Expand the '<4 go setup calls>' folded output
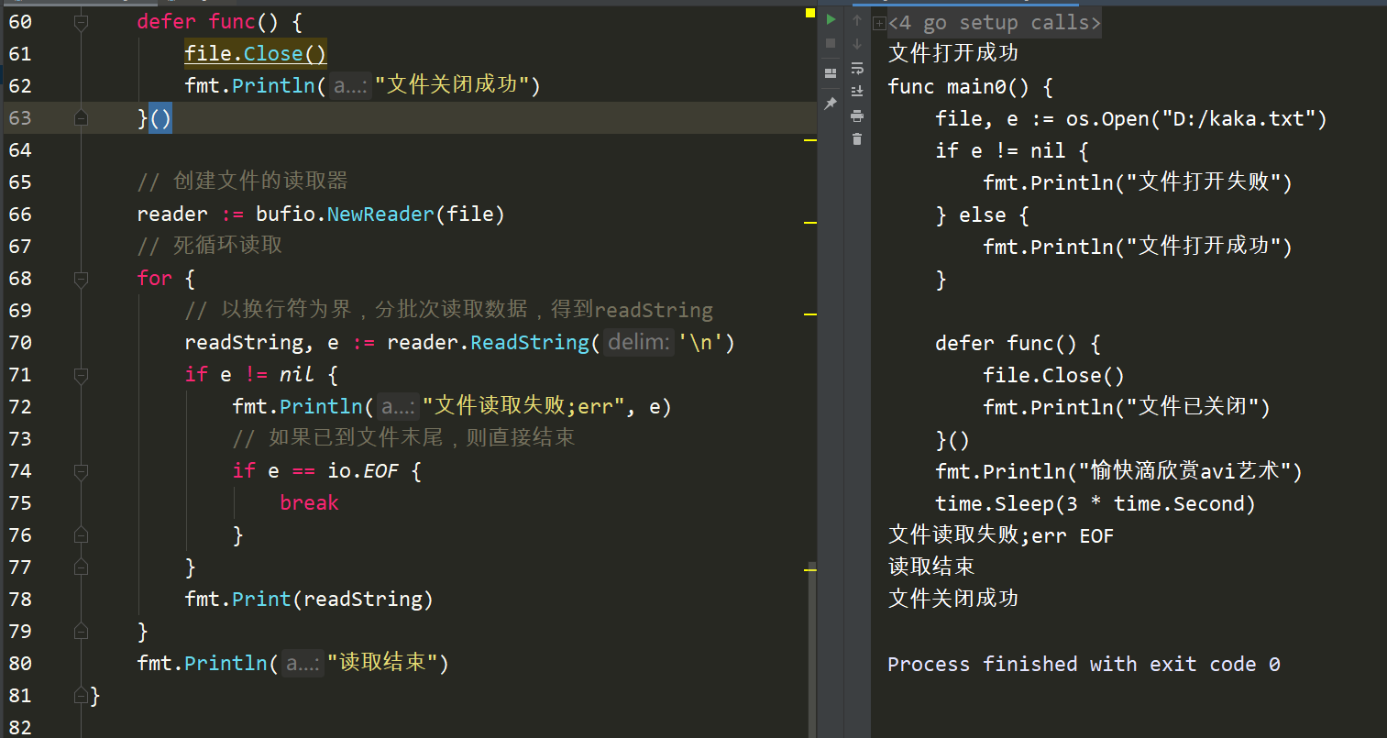The width and height of the screenshot is (1387, 738). pos(879,21)
